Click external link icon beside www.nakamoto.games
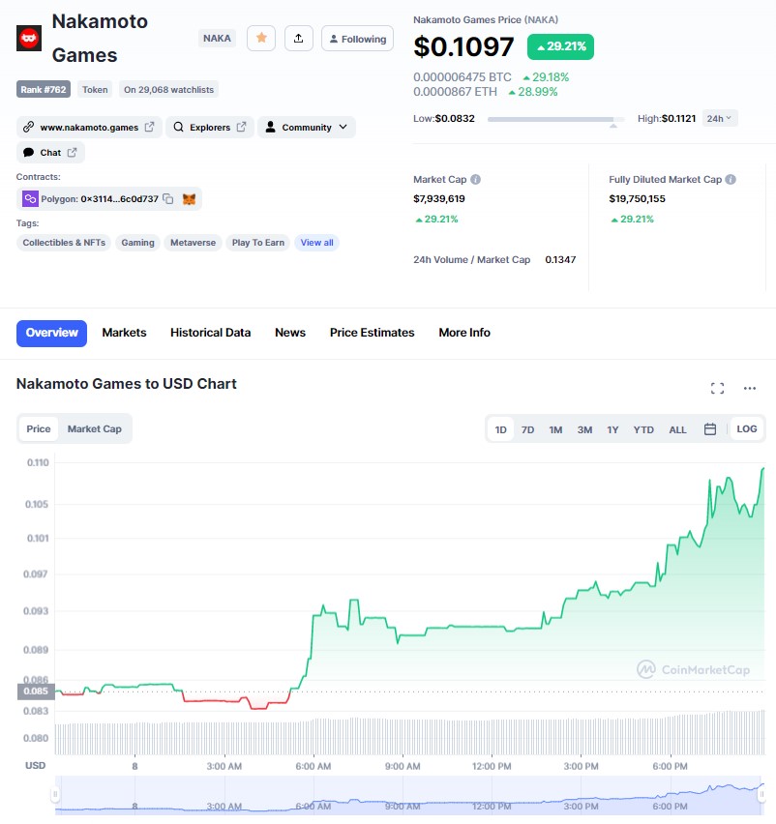This screenshot has height=824, width=776. pos(149,127)
